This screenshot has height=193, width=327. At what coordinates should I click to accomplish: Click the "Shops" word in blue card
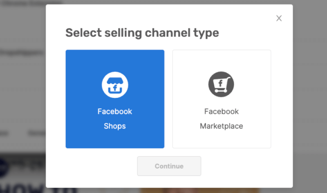point(115,126)
